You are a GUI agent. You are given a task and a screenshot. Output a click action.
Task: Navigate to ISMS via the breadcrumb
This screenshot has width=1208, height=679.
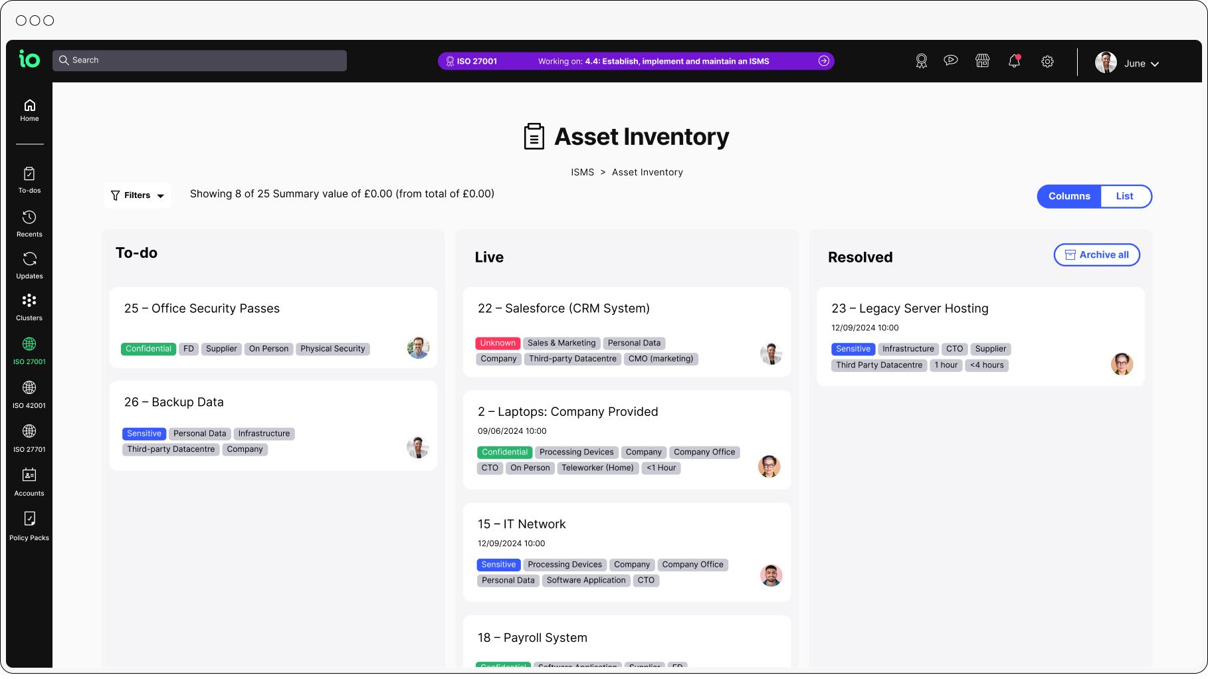[583, 172]
